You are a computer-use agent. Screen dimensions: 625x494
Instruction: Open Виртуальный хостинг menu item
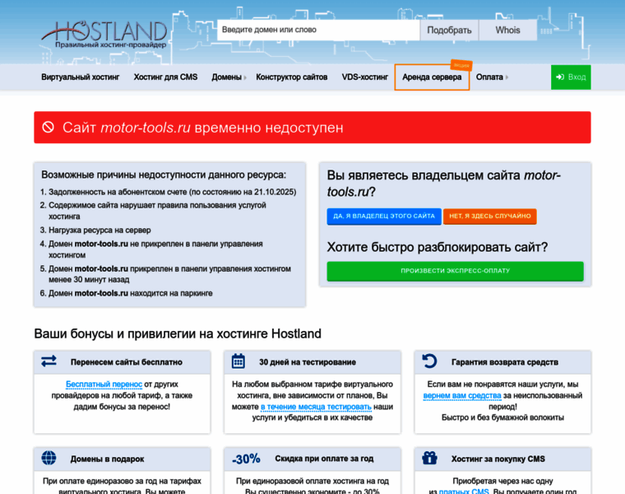tap(81, 77)
